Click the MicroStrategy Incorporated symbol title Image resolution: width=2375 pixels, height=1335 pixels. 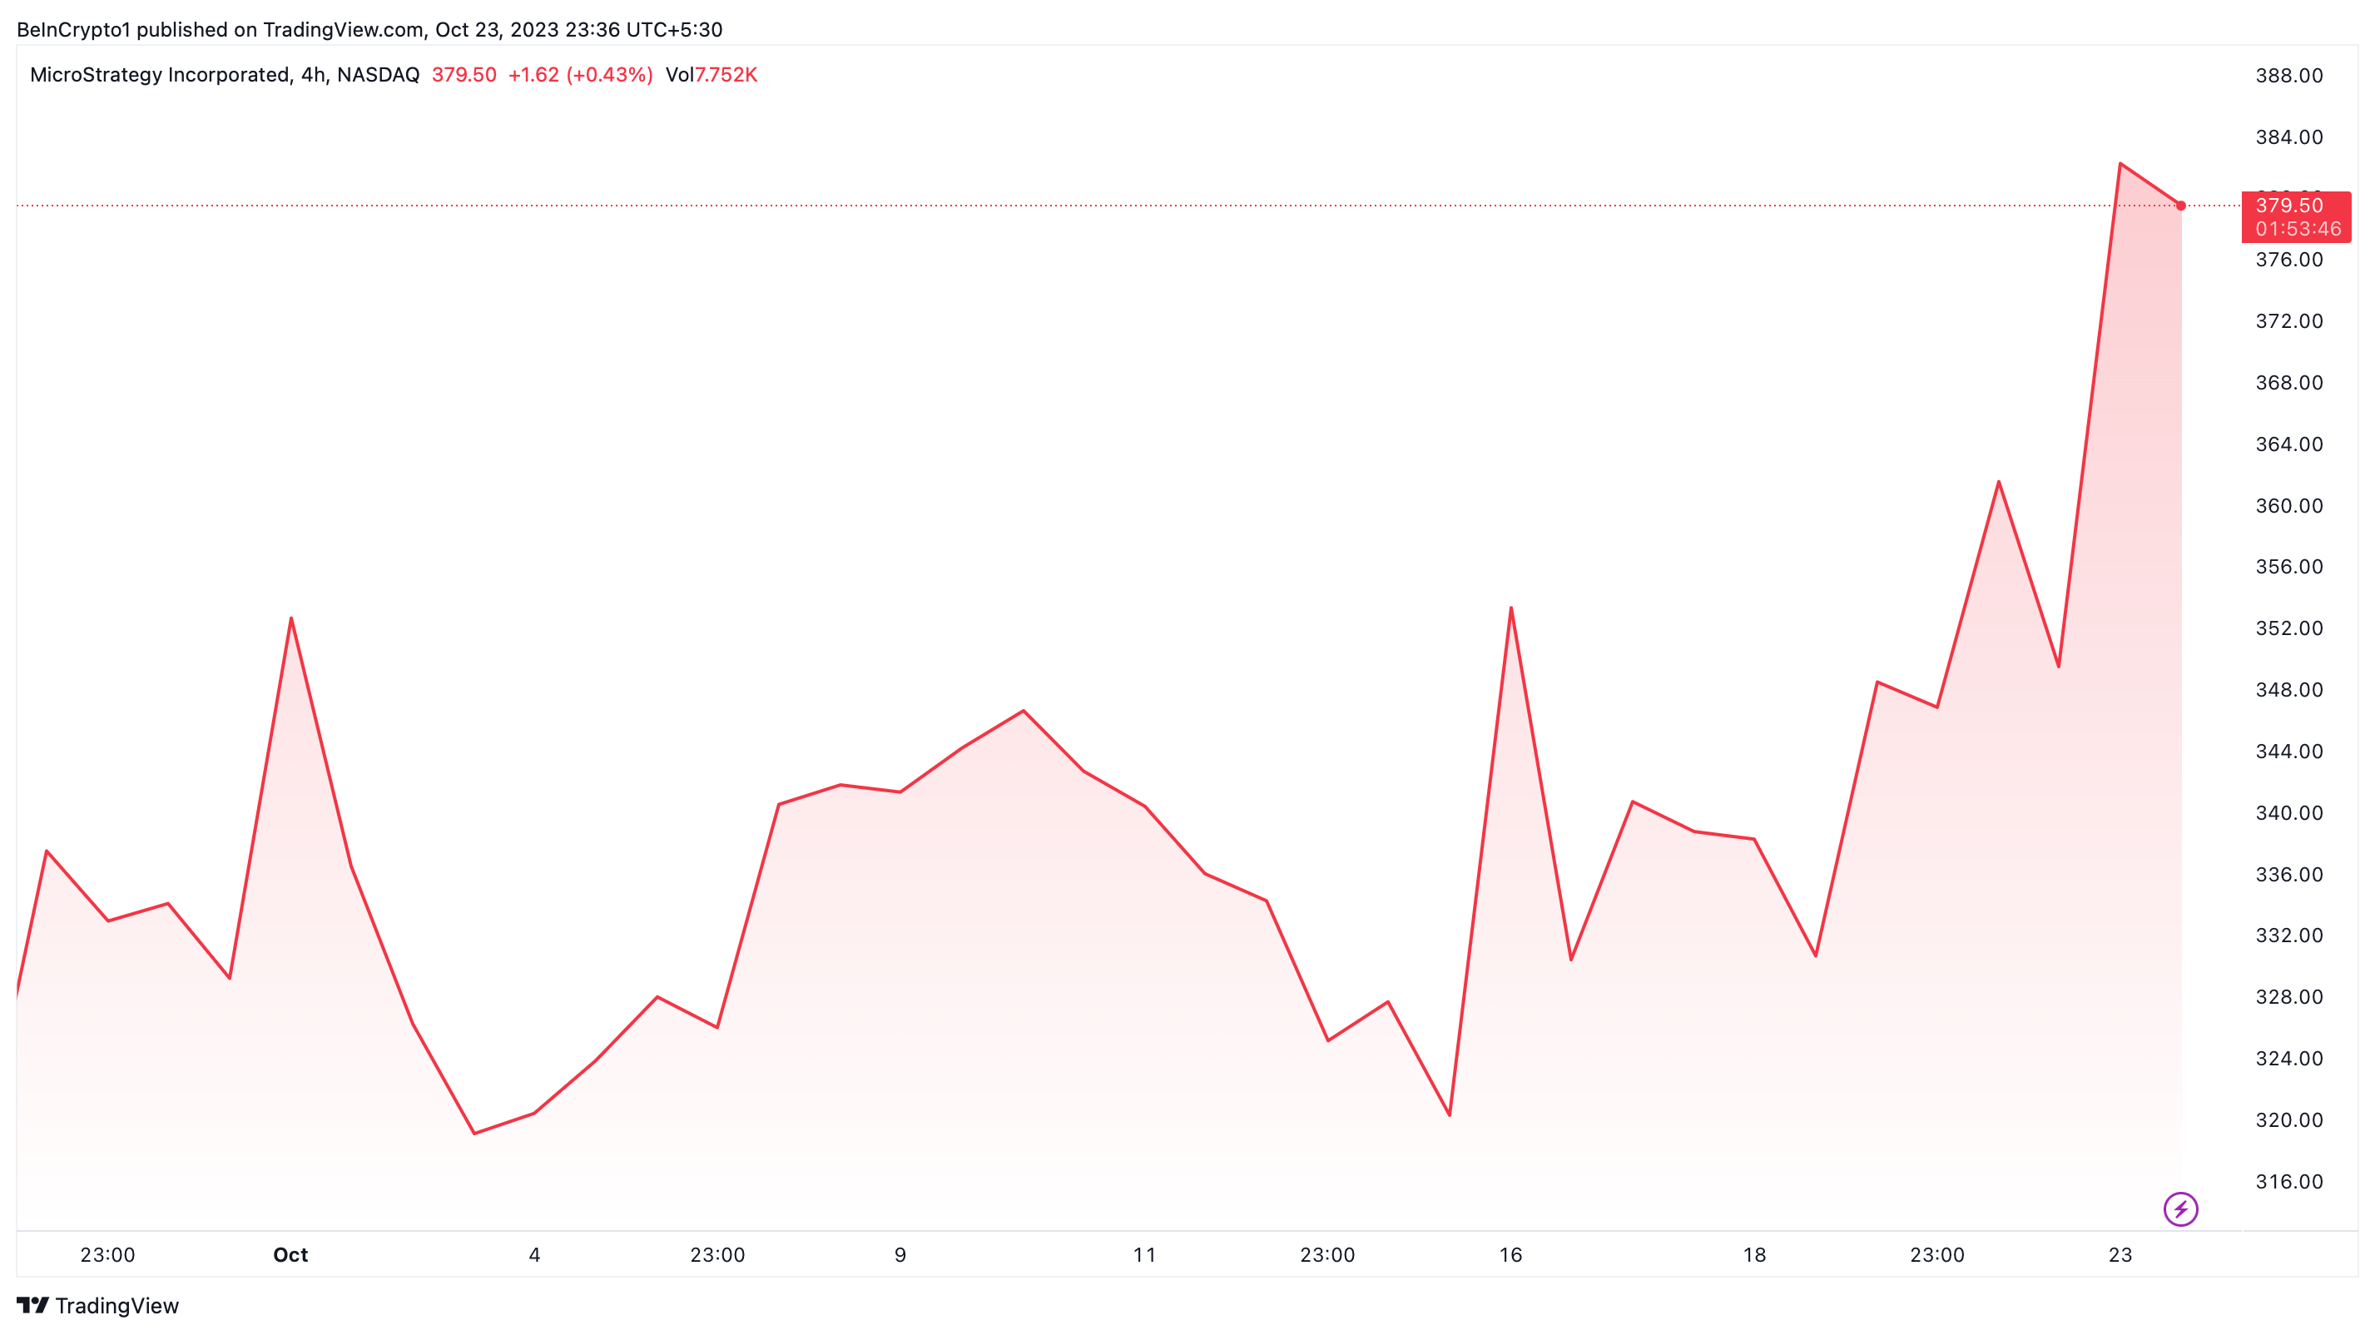[160, 75]
